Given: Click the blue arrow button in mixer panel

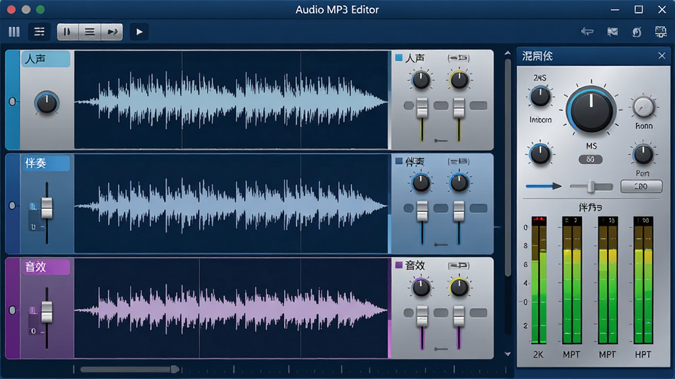Looking at the screenshot, I should [x=544, y=186].
